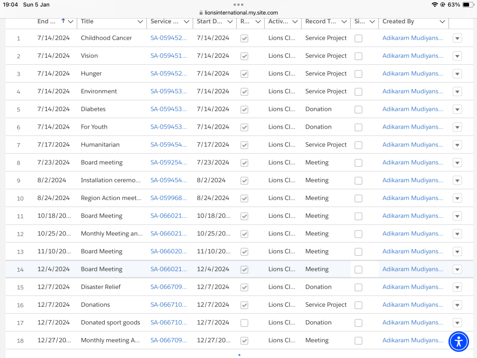
Task: Check the Si... box for row 14 Board Meeting
Action: point(358,269)
